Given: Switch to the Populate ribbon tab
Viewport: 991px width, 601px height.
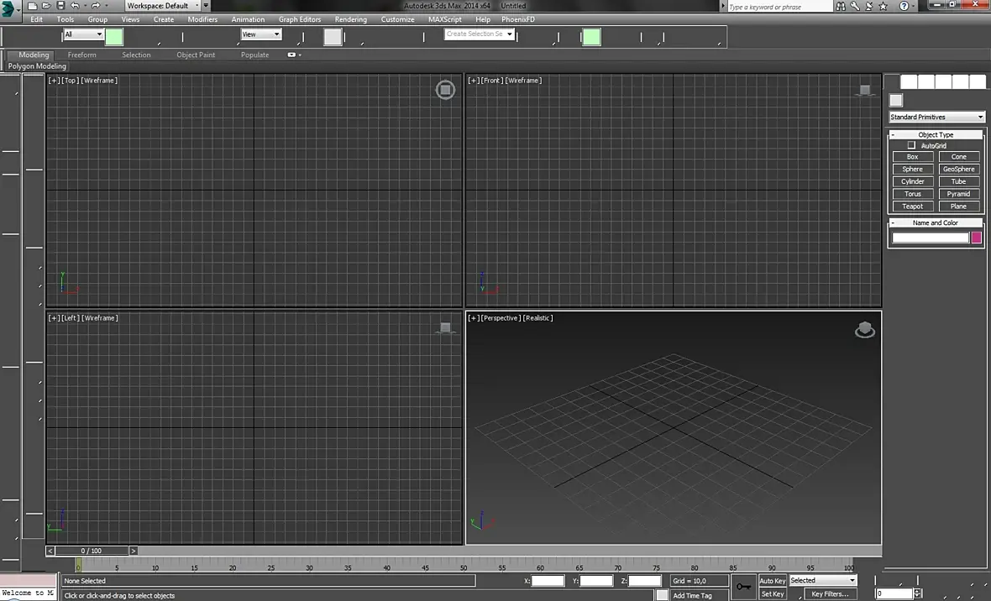Looking at the screenshot, I should [x=254, y=55].
